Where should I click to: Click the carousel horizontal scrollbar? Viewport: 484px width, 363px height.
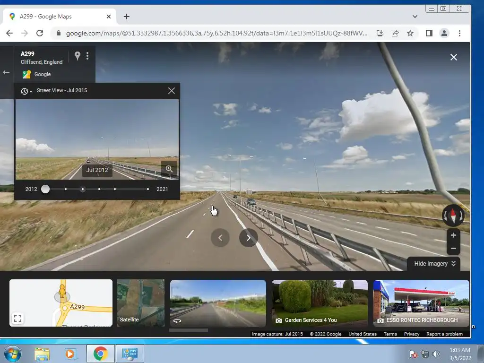pos(189,330)
